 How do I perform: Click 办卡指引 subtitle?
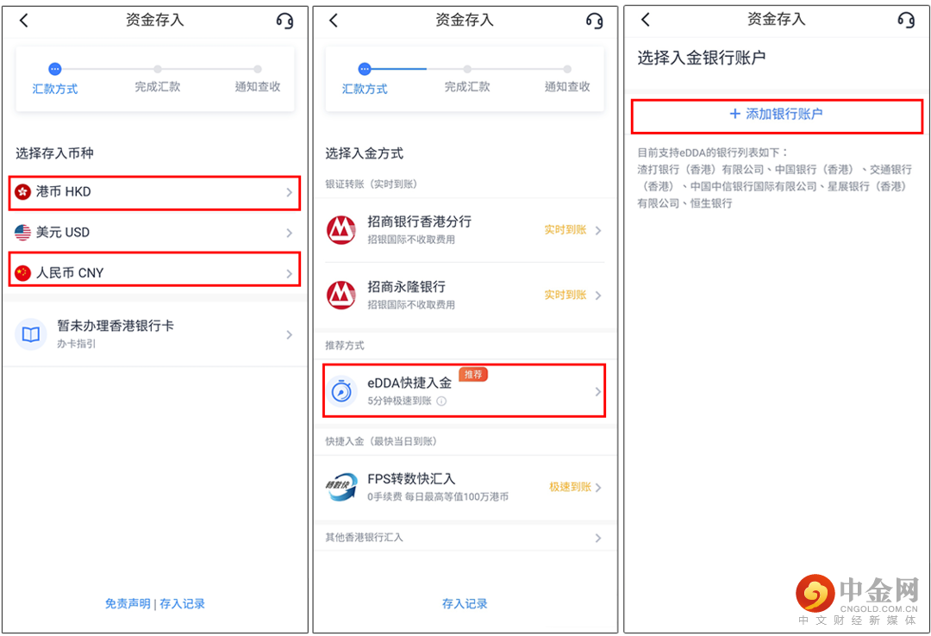(x=76, y=344)
